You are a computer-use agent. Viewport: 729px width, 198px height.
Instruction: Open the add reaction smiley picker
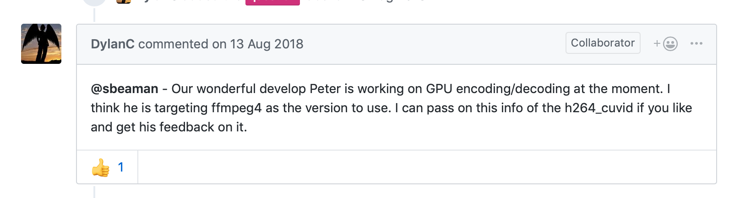[x=665, y=43]
